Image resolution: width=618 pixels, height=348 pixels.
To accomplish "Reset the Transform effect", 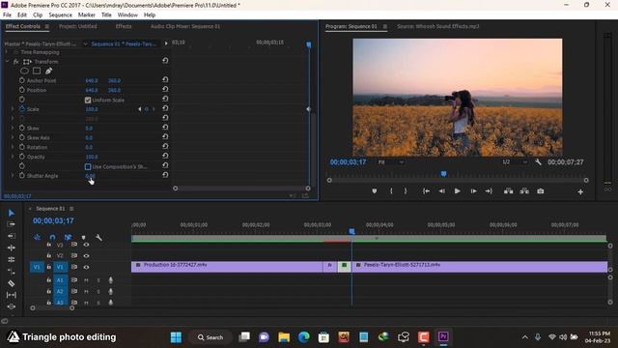I will (165, 61).
